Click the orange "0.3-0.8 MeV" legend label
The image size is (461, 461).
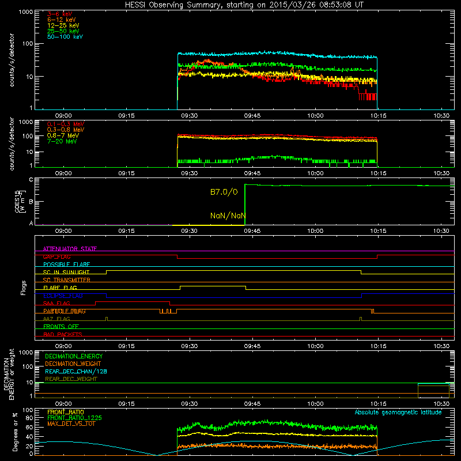point(66,130)
